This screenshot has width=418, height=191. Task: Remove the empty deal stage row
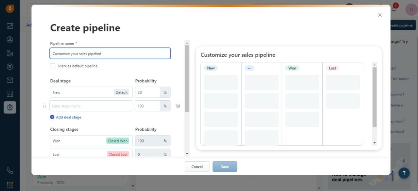click(178, 106)
